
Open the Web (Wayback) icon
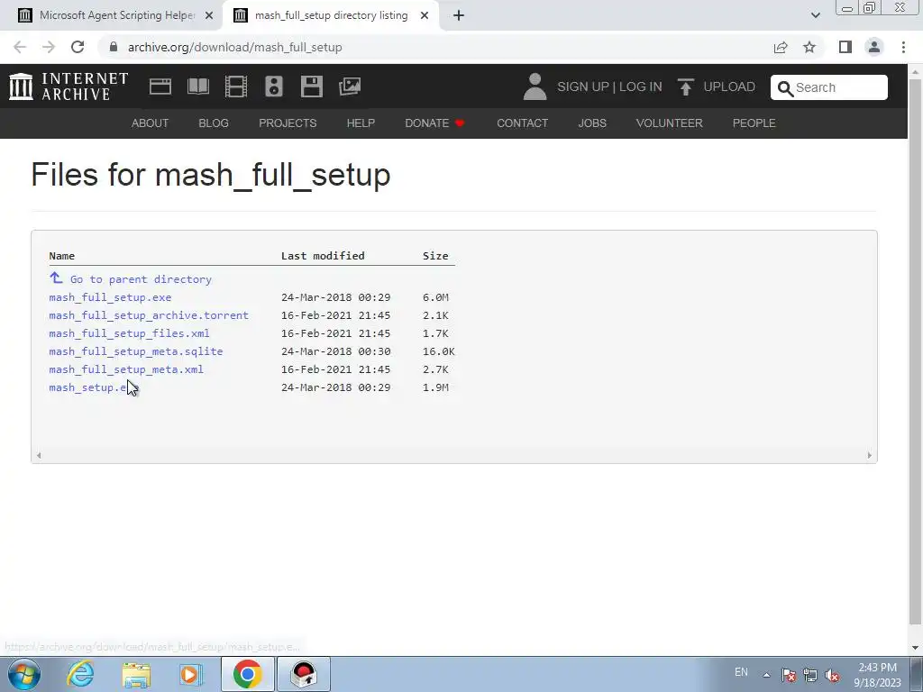pyautogui.click(x=160, y=86)
